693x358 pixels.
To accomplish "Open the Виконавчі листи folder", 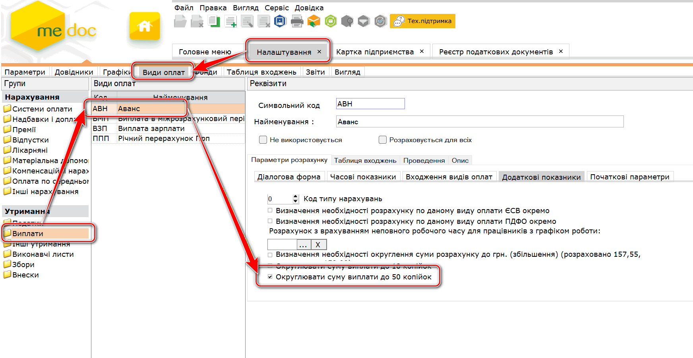I will coord(43,254).
